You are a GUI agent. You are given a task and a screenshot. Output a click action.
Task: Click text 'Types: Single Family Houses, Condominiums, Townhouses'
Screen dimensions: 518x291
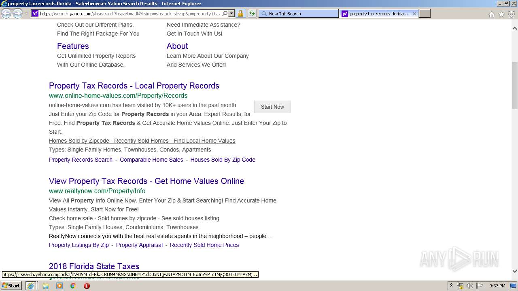pos(123,227)
